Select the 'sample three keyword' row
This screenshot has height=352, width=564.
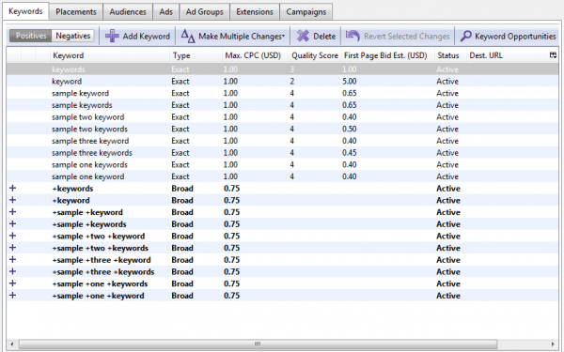(282, 141)
